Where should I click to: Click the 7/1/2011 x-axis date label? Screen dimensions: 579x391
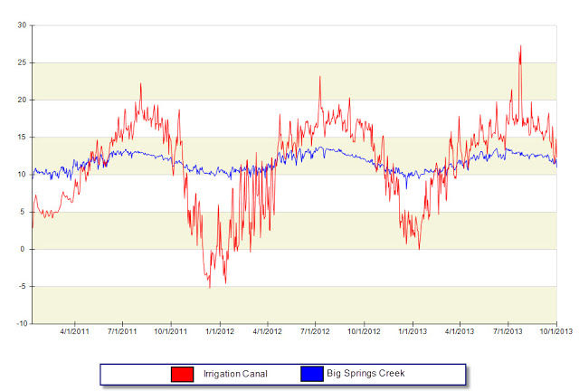click(122, 331)
